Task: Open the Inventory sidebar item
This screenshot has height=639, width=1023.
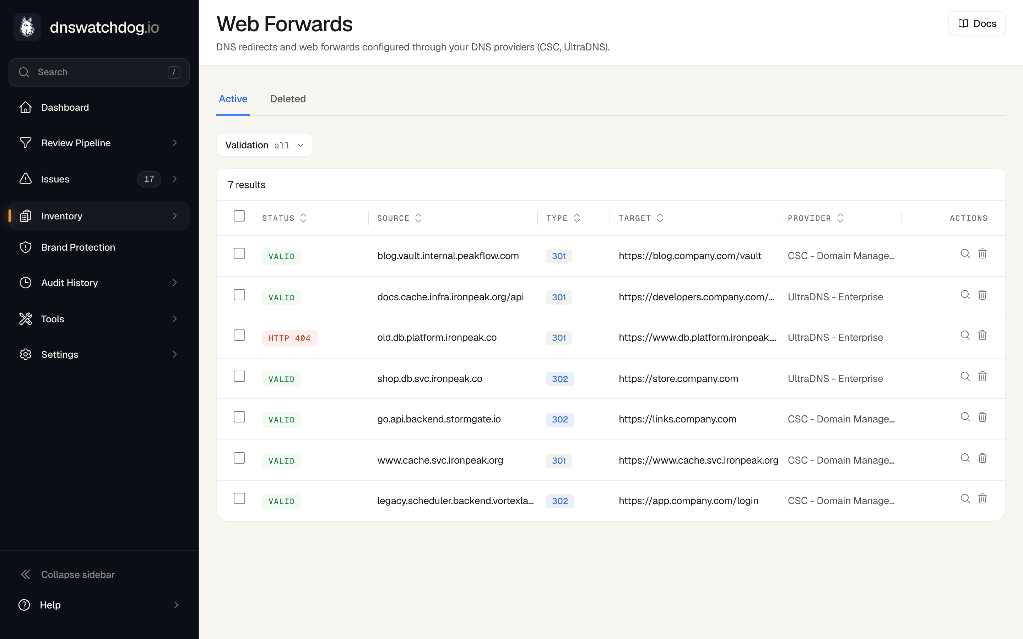Action: [x=99, y=216]
